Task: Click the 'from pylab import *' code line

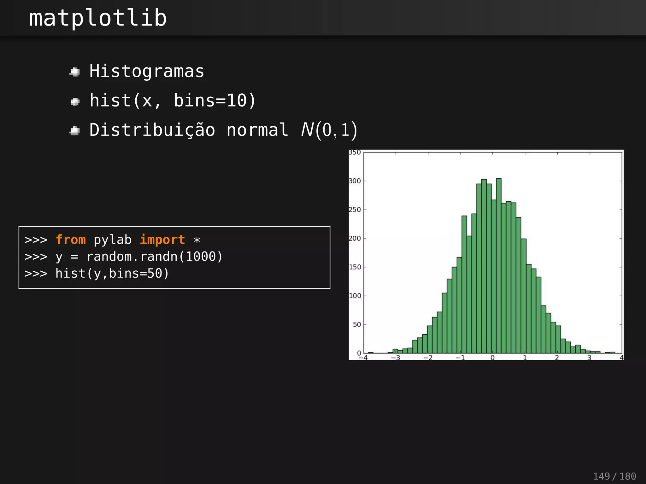Action: pos(112,240)
